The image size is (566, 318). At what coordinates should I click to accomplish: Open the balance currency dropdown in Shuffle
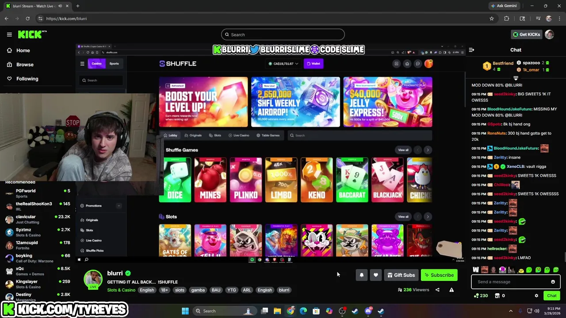click(x=283, y=64)
